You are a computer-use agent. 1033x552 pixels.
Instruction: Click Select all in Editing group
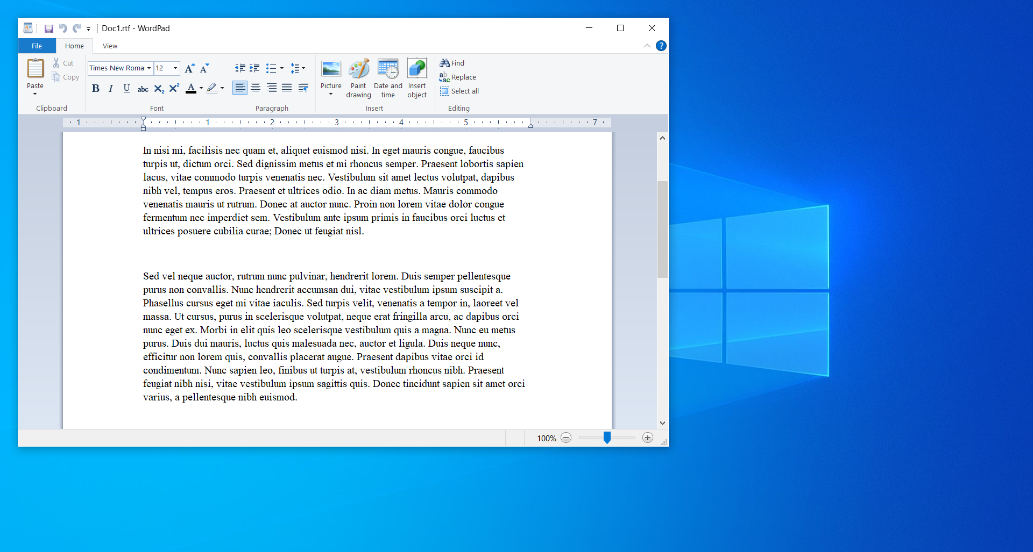tap(459, 91)
